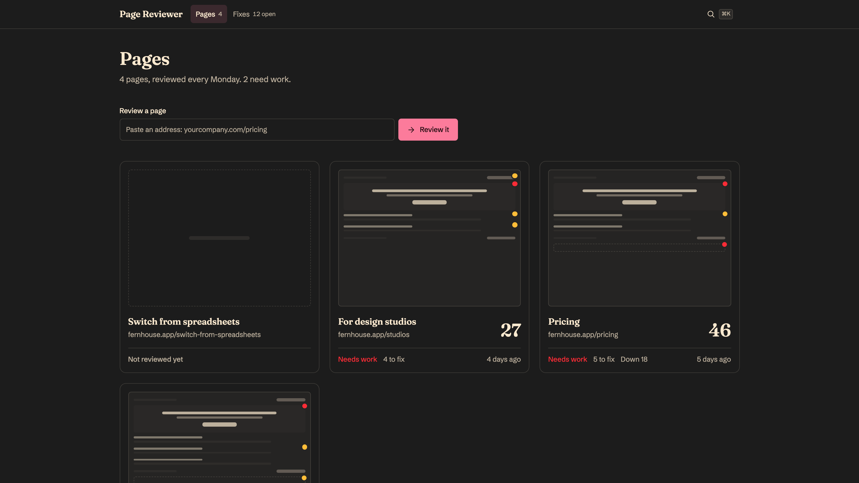Click fernhouse.app/pricing address
The height and width of the screenshot is (483, 859).
tap(583, 335)
